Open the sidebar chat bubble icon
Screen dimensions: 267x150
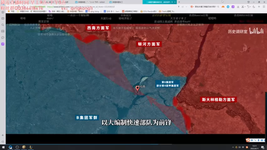pyautogui.click(x=3, y=38)
